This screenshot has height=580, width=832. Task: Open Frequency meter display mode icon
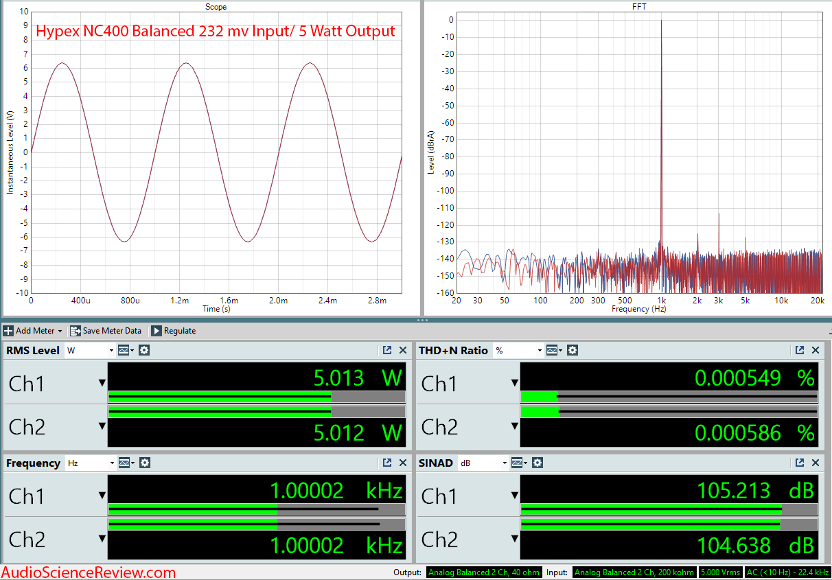click(126, 463)
